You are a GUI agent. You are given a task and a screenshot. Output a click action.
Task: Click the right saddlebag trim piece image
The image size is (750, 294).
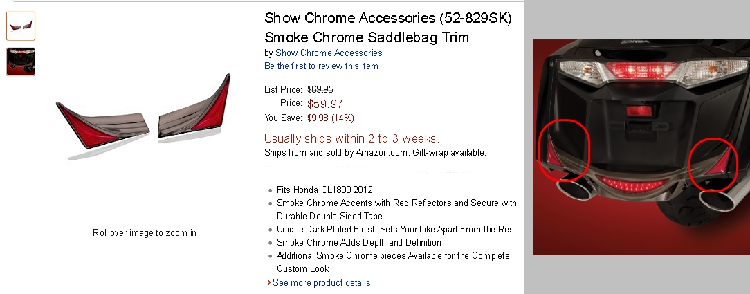pos(195,114)
